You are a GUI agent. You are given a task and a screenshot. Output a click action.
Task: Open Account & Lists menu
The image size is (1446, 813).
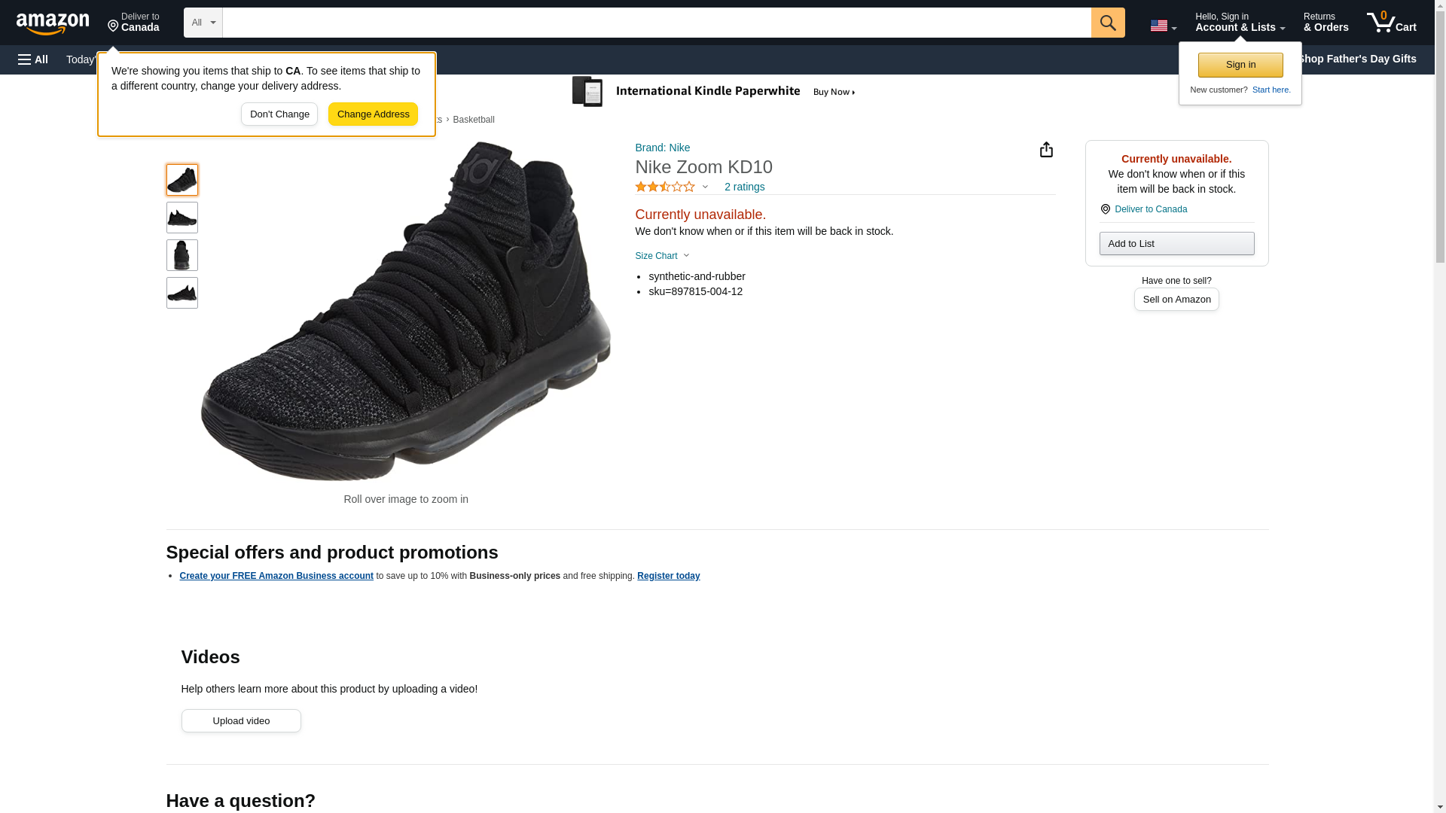(1240, 23)
